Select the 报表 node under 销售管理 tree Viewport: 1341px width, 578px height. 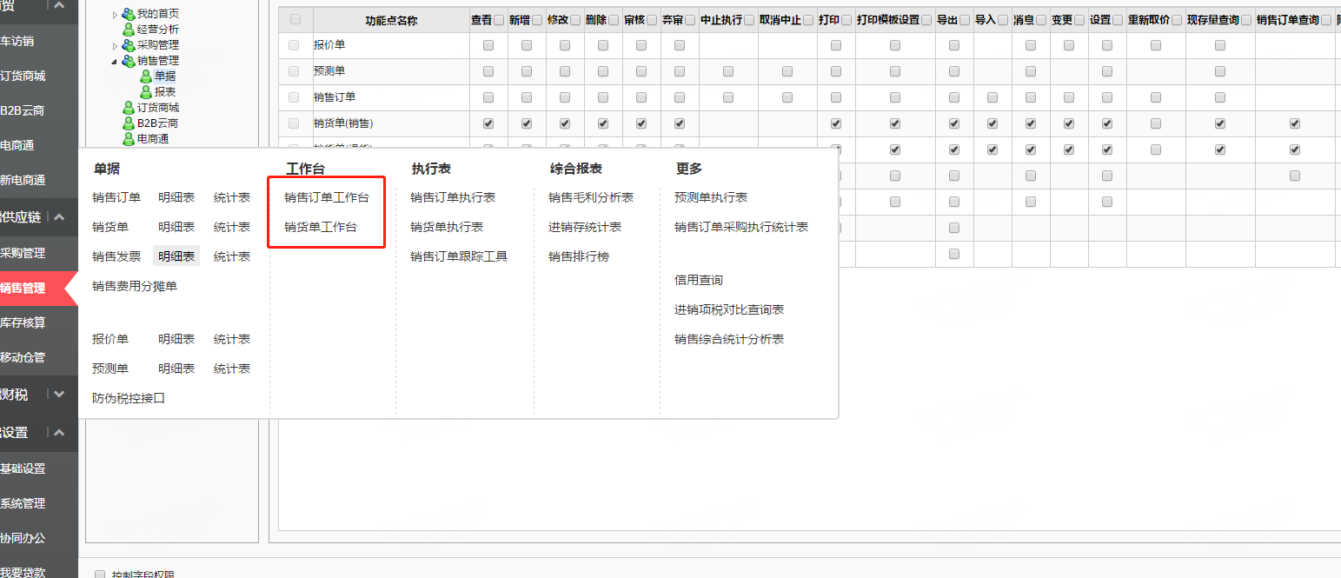tap(165, 92)
